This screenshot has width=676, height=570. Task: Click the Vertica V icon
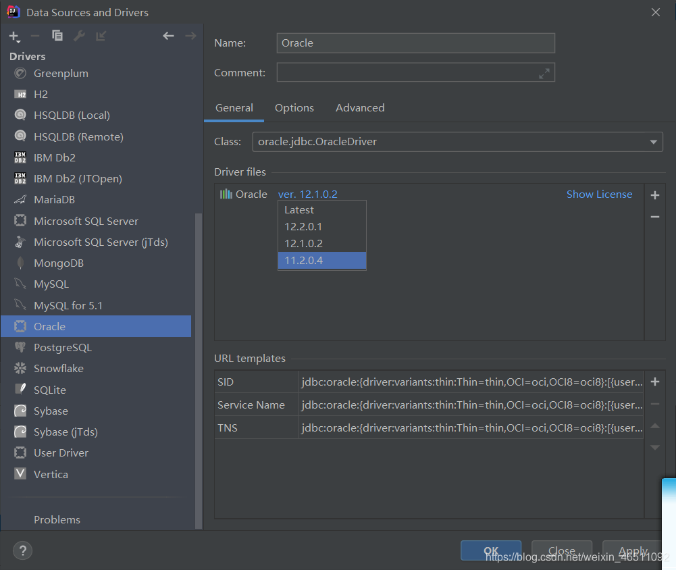[x=20, y=474]
